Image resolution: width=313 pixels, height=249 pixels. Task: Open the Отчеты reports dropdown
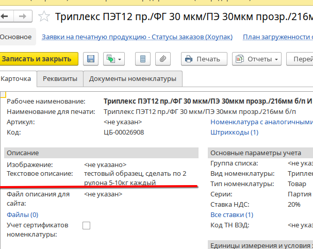coord(257,59)
